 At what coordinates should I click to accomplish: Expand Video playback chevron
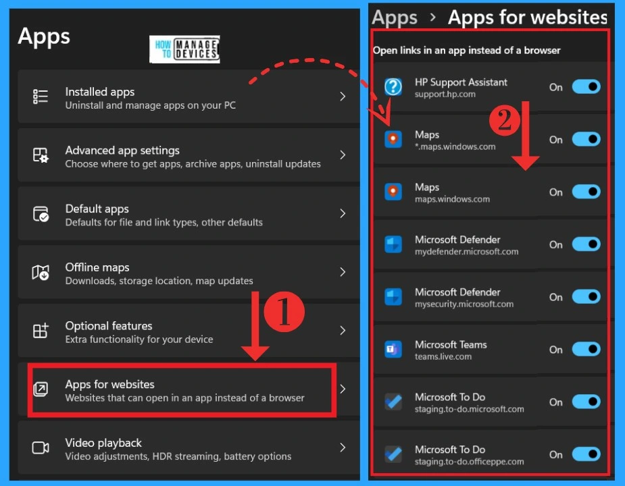coord(343,448)
